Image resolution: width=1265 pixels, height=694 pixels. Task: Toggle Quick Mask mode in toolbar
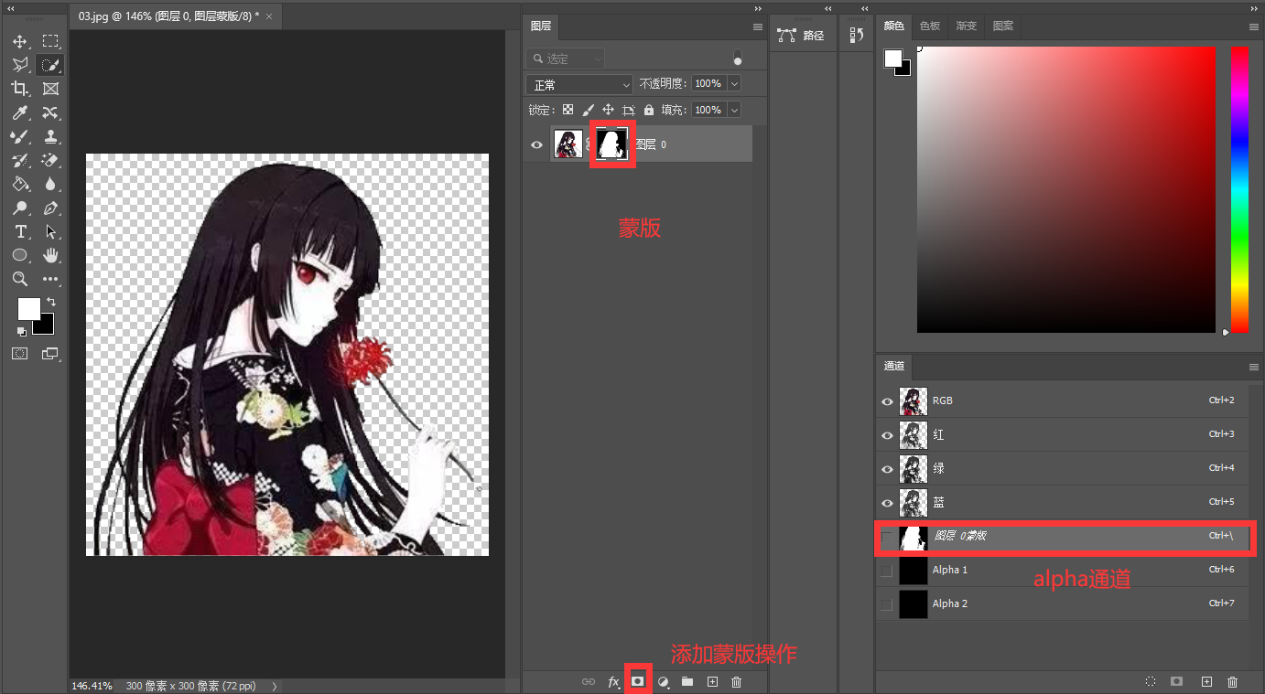(20, 353)
